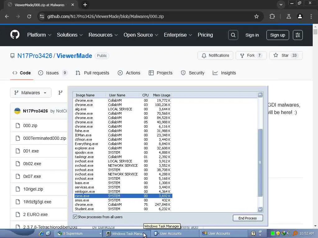
Task: Fork the ViewerMade repository
Action: 251,55
